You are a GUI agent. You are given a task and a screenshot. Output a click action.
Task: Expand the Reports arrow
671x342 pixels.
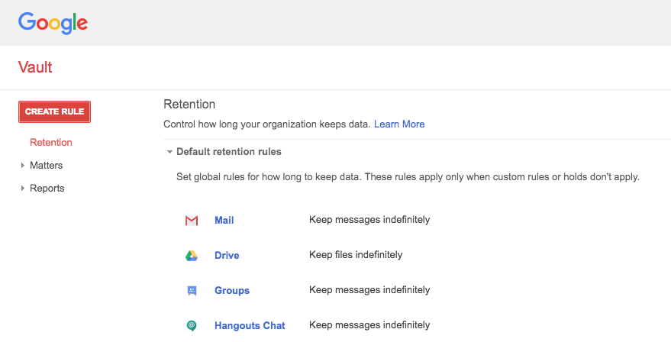click(22, 189)
